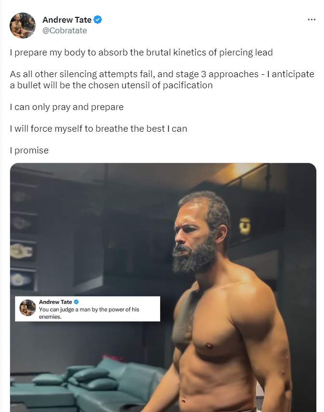The width and height of the screenshot is (324, 412).
Task: Click the line 'I will force myself to breathe'
Action: tap(98, 129)
